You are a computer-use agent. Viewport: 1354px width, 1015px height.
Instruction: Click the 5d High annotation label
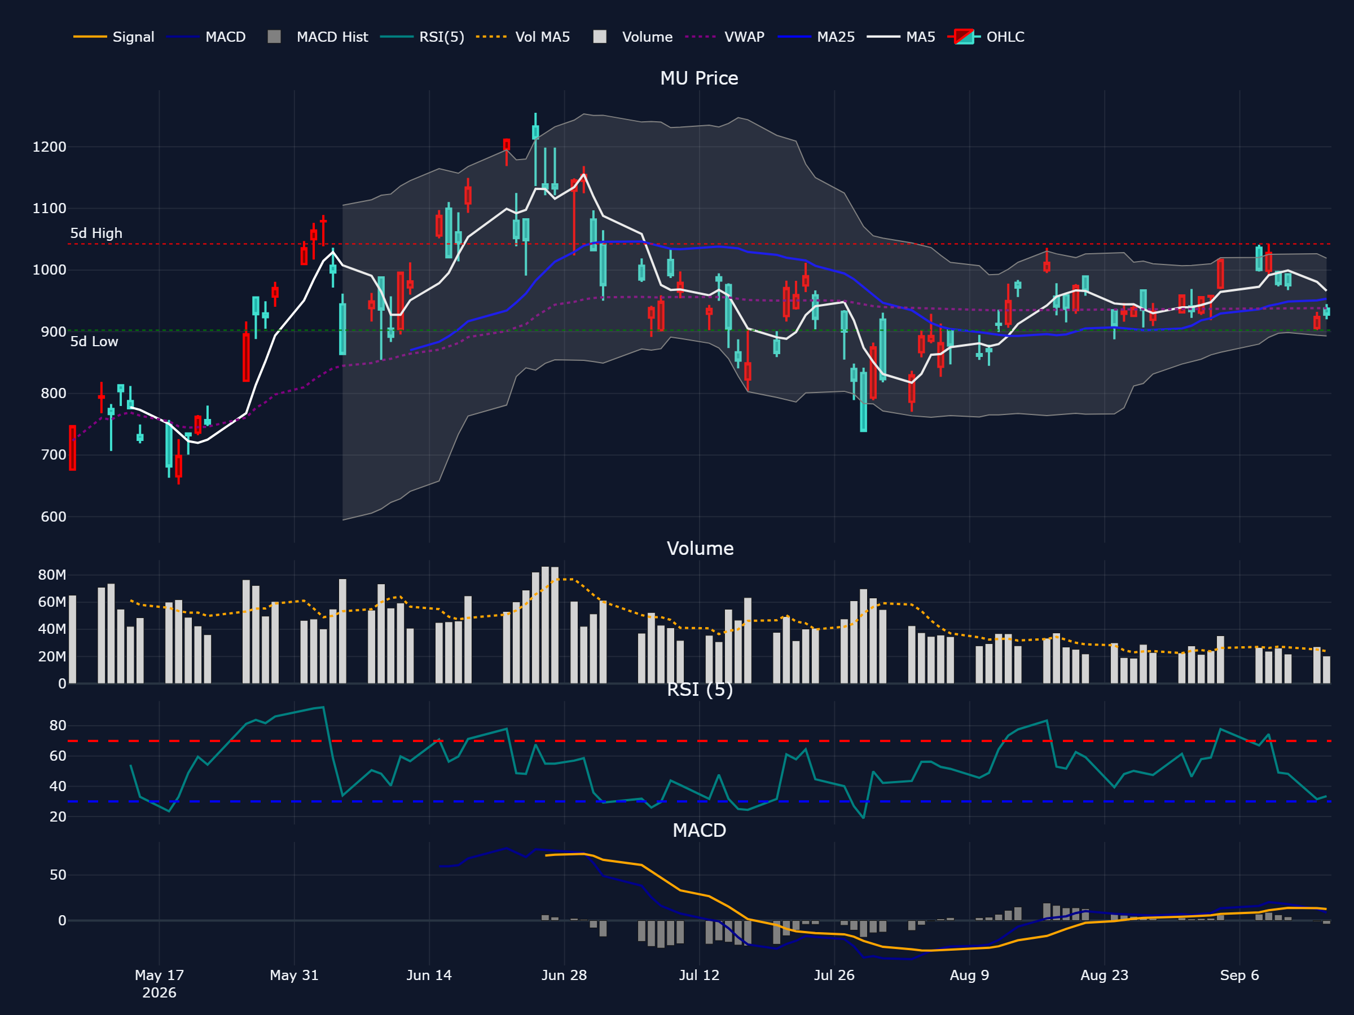coord(96,233)
